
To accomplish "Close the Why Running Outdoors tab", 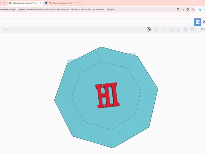I will point(76,3).
